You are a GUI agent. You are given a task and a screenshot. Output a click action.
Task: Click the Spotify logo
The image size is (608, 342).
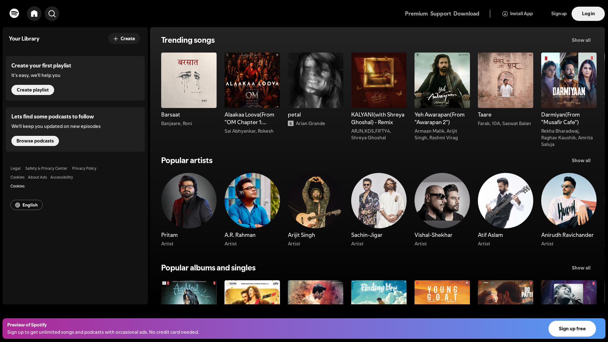click(14, 14)
